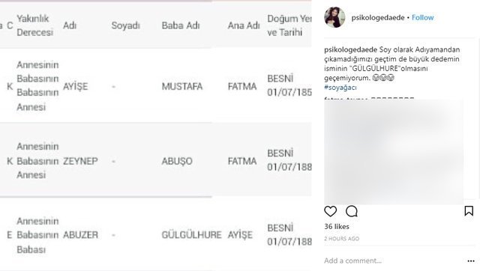Click the GÜLGÜLHURE cell in table
This screenshot has height=271, width=480.
pos(191,234)
